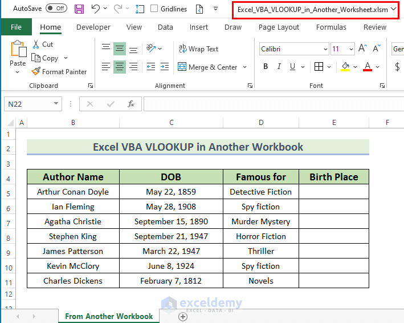The height and width of the screenshot is (323, 404).
Task: Switch to the Developer tab
Action: pos(93,27)
